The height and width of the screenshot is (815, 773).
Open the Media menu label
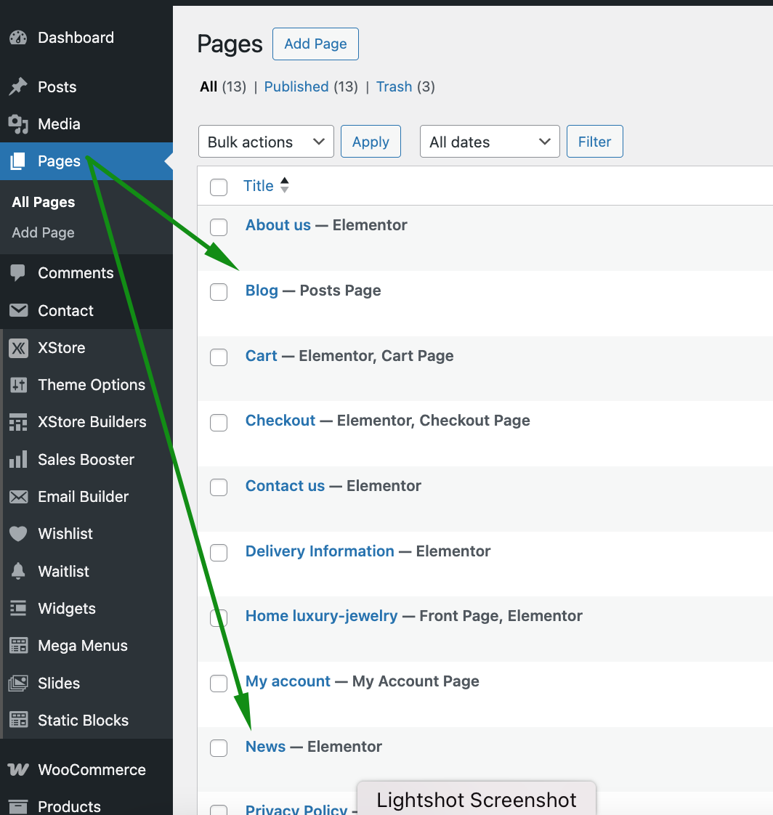(60, 124)
